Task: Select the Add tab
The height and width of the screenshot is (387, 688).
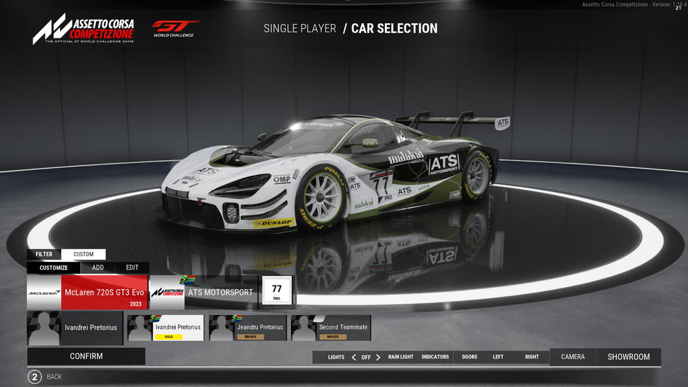Action: pos(98,268)
